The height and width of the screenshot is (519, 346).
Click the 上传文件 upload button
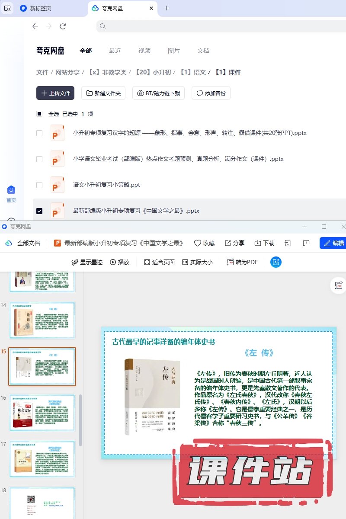[55, 93]
